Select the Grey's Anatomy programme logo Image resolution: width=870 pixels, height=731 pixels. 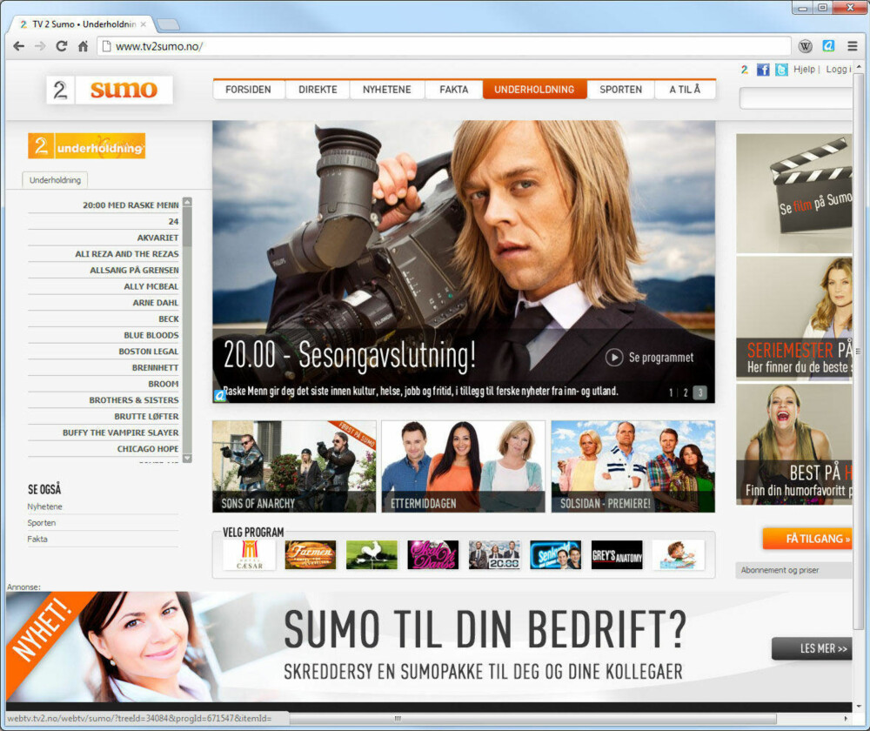point(617,555)
